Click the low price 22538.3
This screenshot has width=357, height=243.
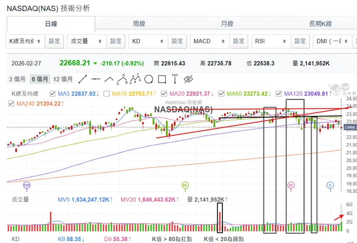[x=264, y=63]
